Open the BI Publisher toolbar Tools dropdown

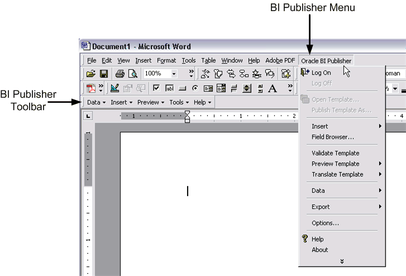pyautogui.click(x=179, y=102)
